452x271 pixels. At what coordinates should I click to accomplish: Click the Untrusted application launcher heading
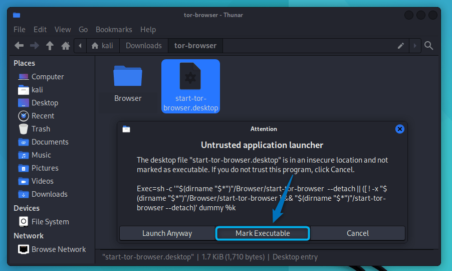point(262,145)
